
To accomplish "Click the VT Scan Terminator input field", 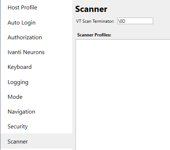I will tap(135, 21).
